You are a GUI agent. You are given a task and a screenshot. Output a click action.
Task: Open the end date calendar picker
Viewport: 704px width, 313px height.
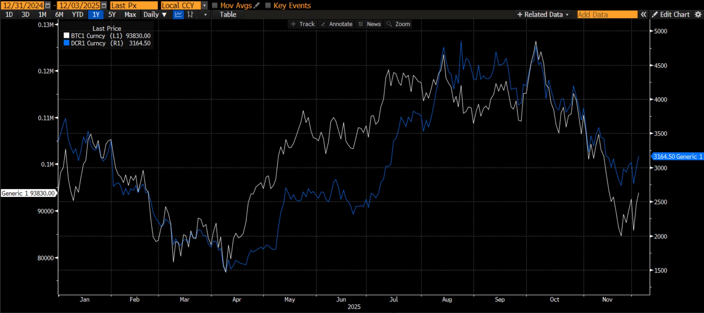(x=104, y=6)
